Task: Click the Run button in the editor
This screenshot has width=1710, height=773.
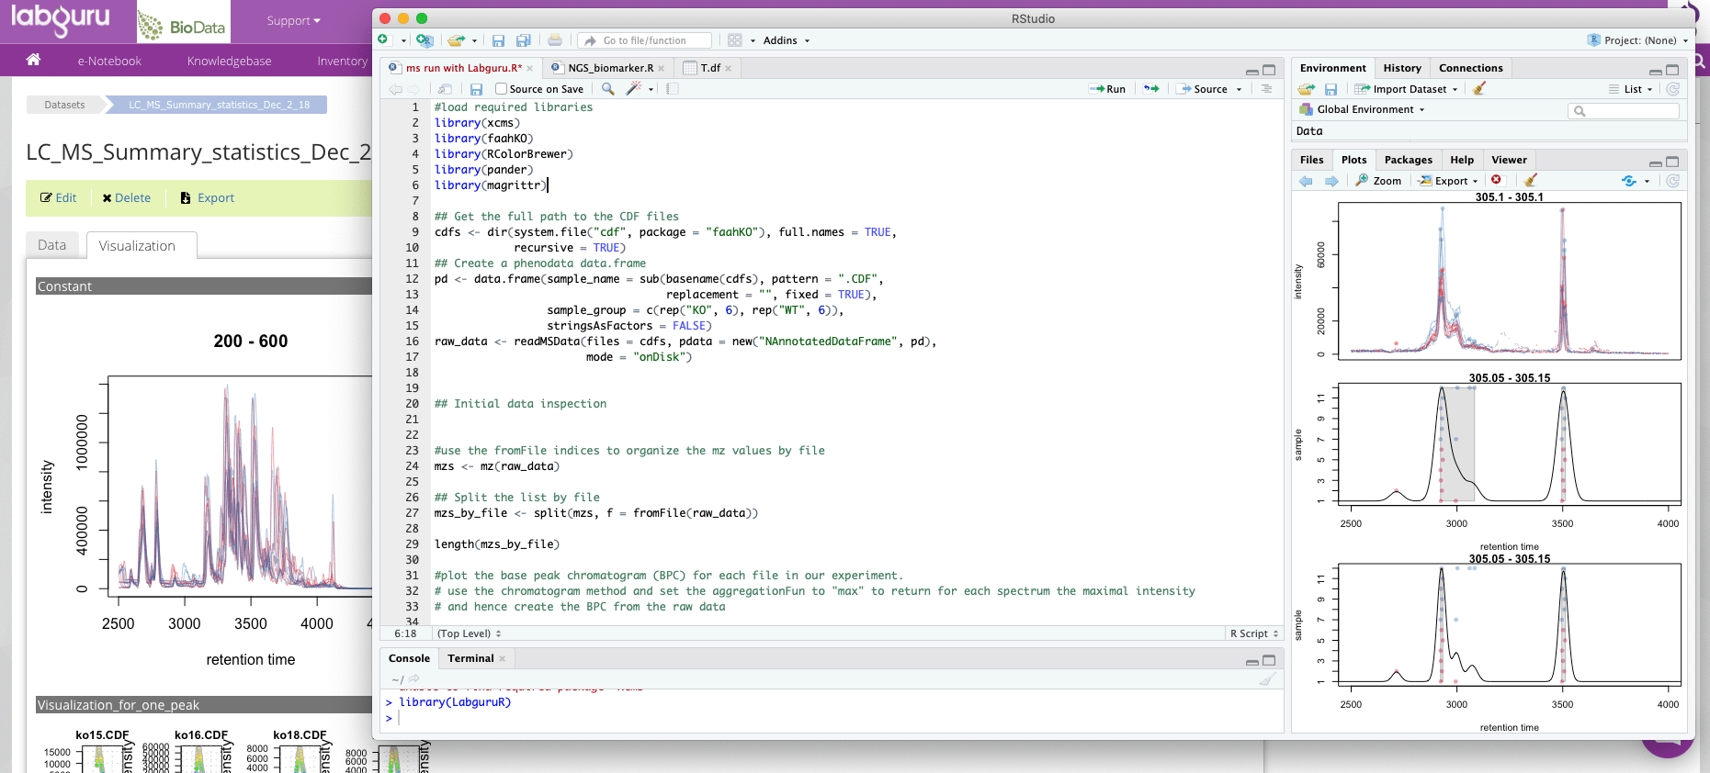Action: (1107, 89)
